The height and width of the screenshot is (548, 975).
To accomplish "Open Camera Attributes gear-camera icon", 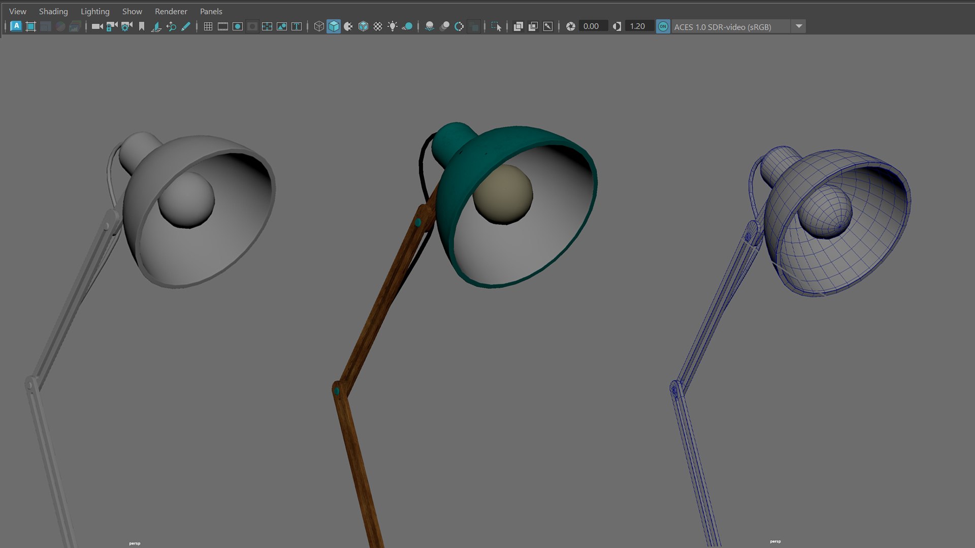I will click(x=126, y=26).
